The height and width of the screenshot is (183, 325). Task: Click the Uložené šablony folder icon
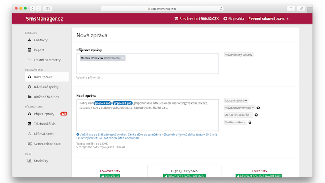[29, 97]
